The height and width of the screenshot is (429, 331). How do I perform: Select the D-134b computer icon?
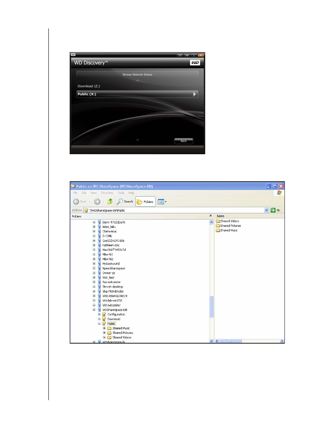[x=99, y=236]
